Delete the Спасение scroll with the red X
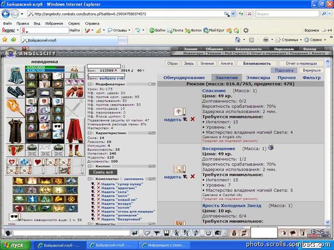 193,119
